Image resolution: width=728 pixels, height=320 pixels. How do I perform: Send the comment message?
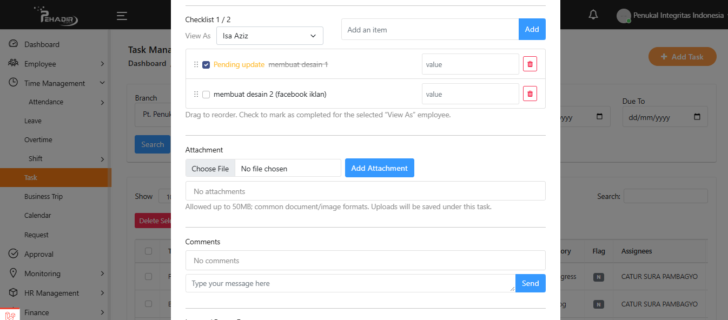pyautogui.click(x=531, y=283)
